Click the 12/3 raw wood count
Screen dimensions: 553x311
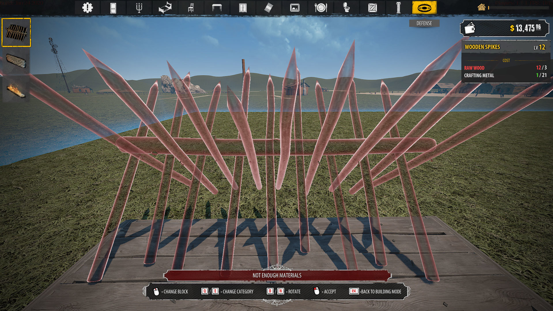click(x=541, y=67)
